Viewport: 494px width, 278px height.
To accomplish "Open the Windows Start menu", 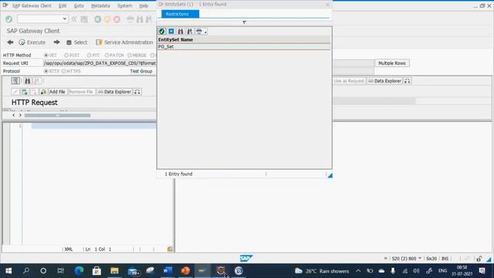I will click(8, 271).
